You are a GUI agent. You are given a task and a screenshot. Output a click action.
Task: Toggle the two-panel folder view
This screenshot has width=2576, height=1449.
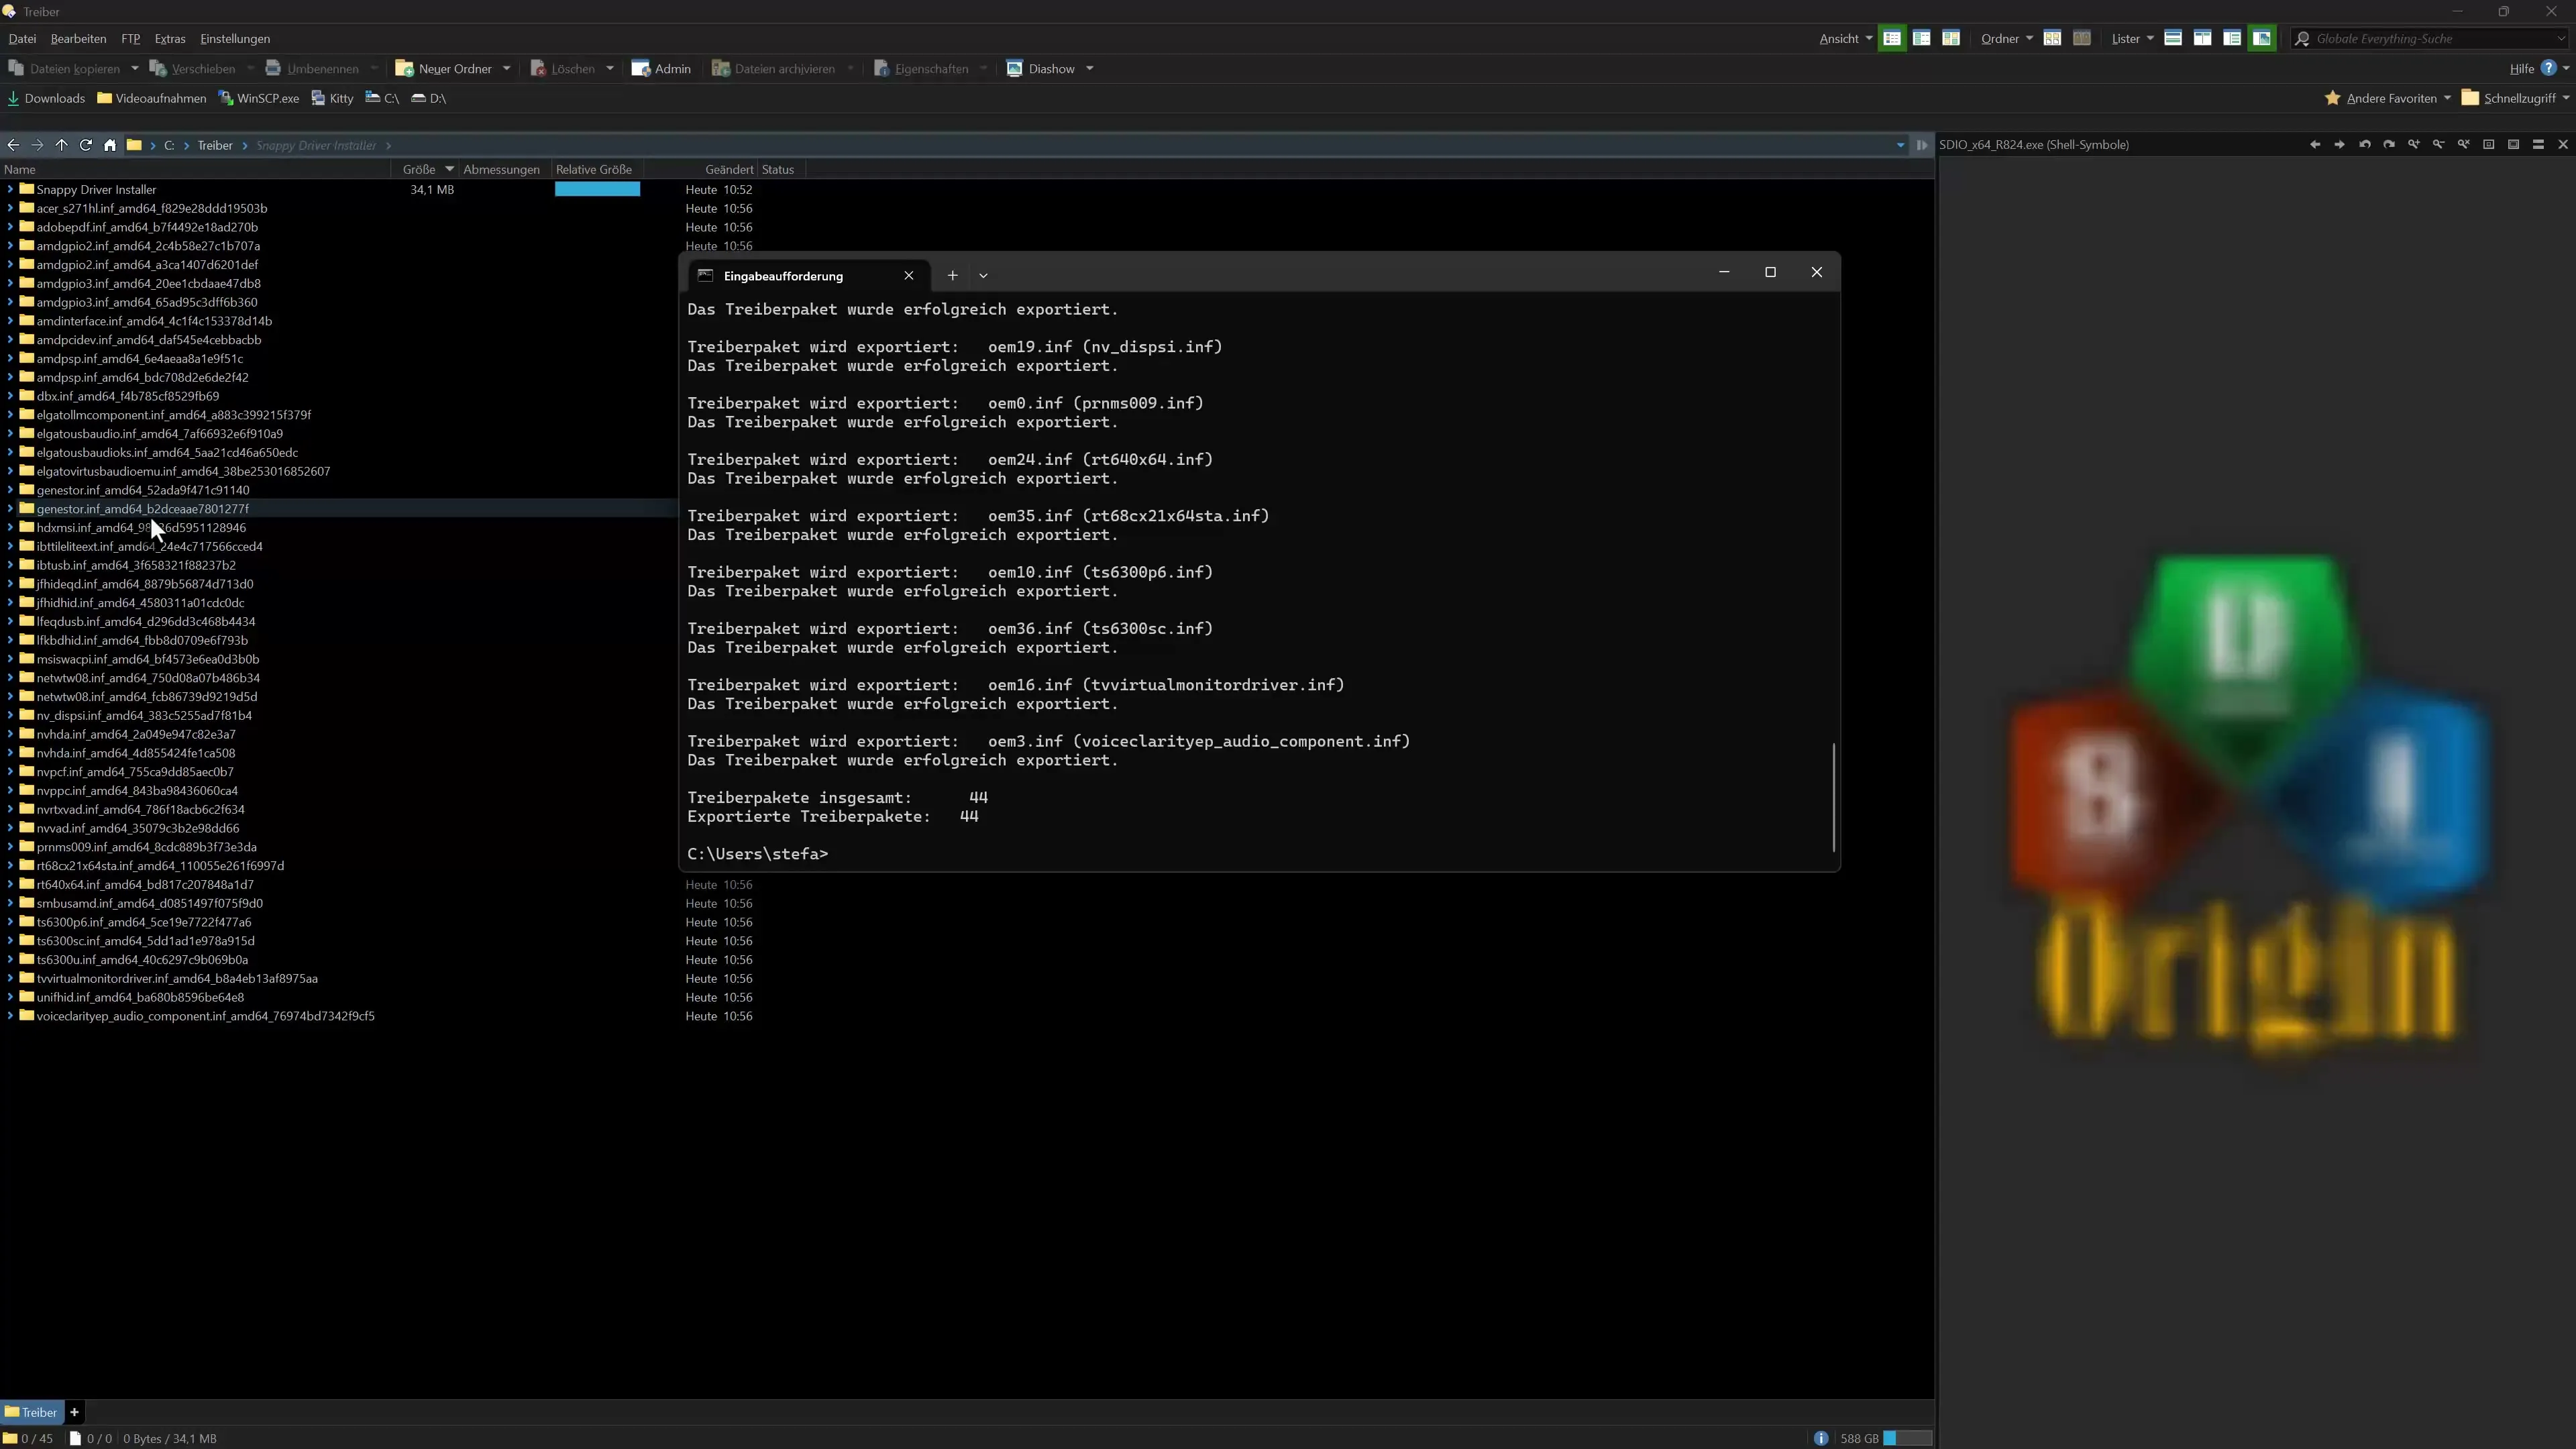click(x=2083, y=38)
